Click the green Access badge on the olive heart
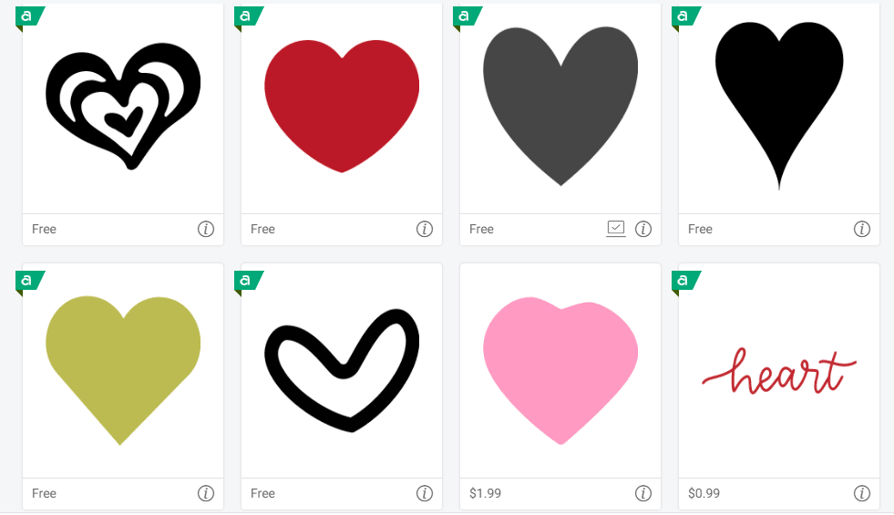This screenshot has width=894, height=515. 29,282
